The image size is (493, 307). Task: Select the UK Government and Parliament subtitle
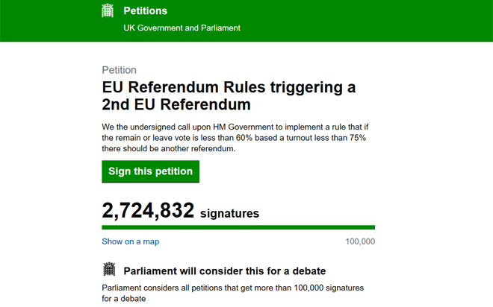pyautogui.click(x=182, y=28)
